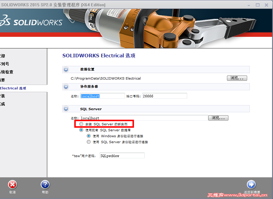Select the 摘要 step in sidebar
273x199 pixels.
2,80
